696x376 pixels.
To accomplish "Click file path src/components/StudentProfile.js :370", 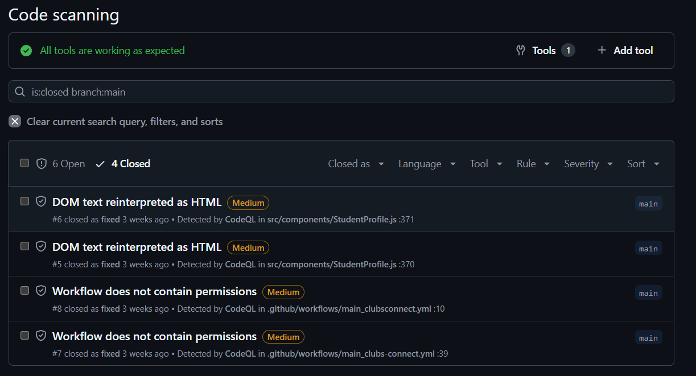I will point(341,265).
